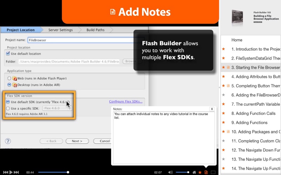Click the total duration 02:07
Screen dimensions: 281x175
pos(158,173)
